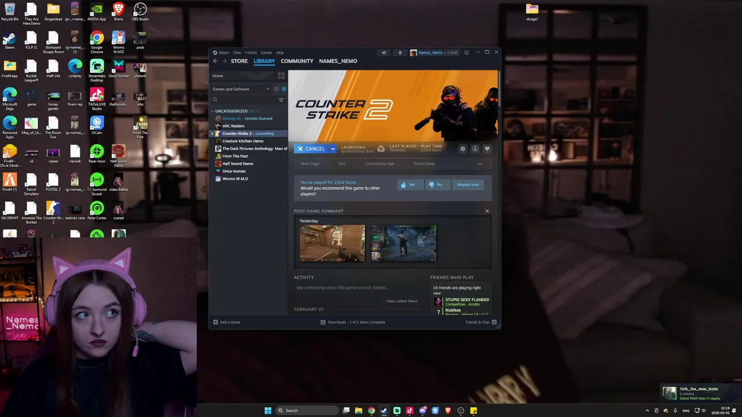Open the Games menu
Screen dimensions: 742x417
pos(267,53)
